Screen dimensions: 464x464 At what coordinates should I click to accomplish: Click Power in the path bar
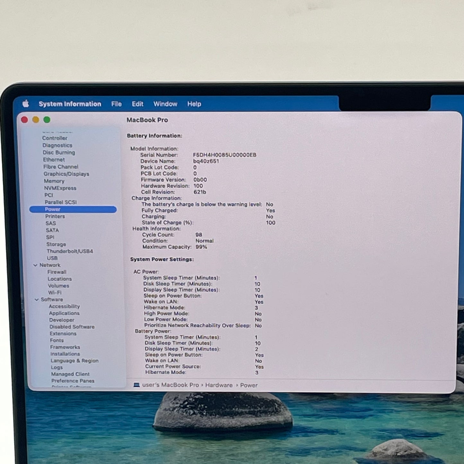[x=249, y=385]
